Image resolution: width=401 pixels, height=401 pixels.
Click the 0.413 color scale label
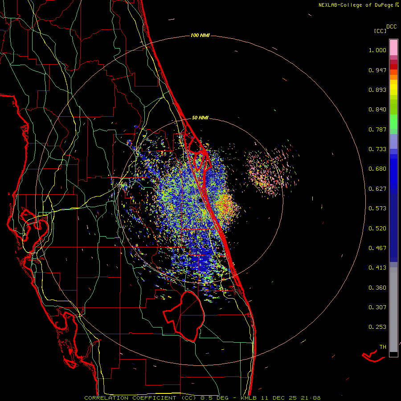point(377,268)
